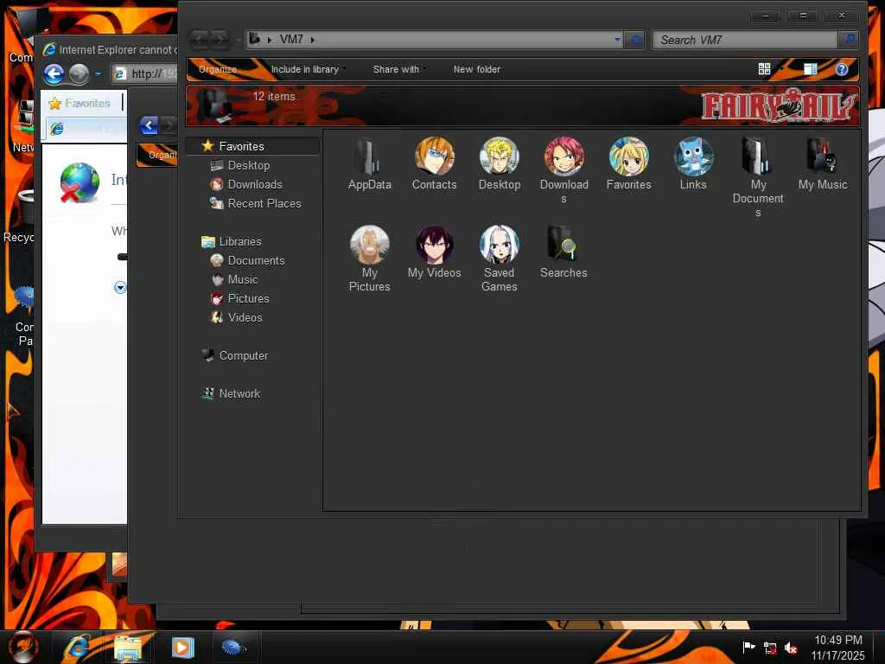Go back in Explorer navigation
Screen dimensions: 885x664
point(200,40)
